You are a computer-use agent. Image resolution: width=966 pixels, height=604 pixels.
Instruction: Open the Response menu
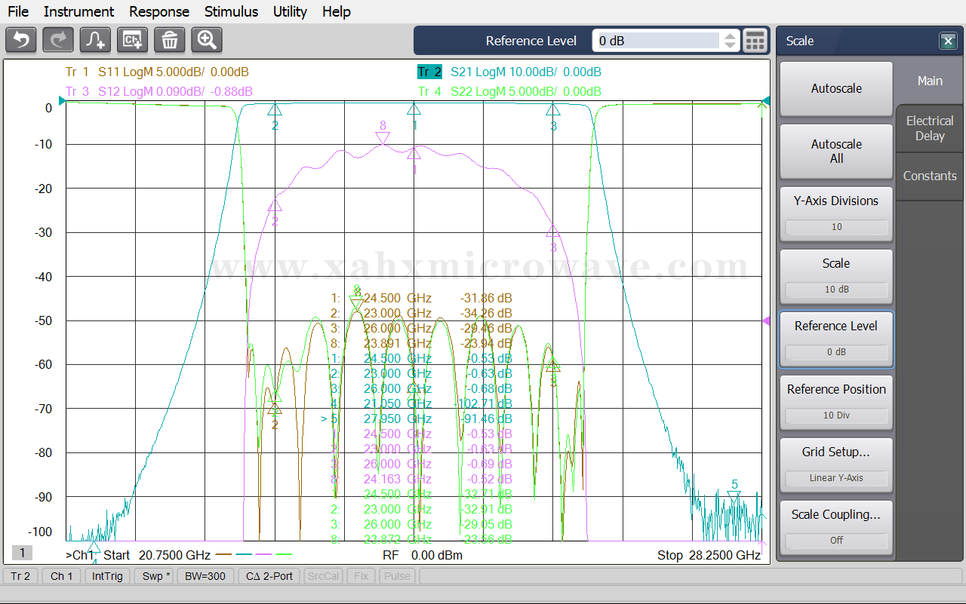pos(159,11)
